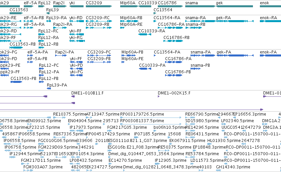Open the Mlp60A gene label
The image size is (281, 172).
tap(128, 3)
